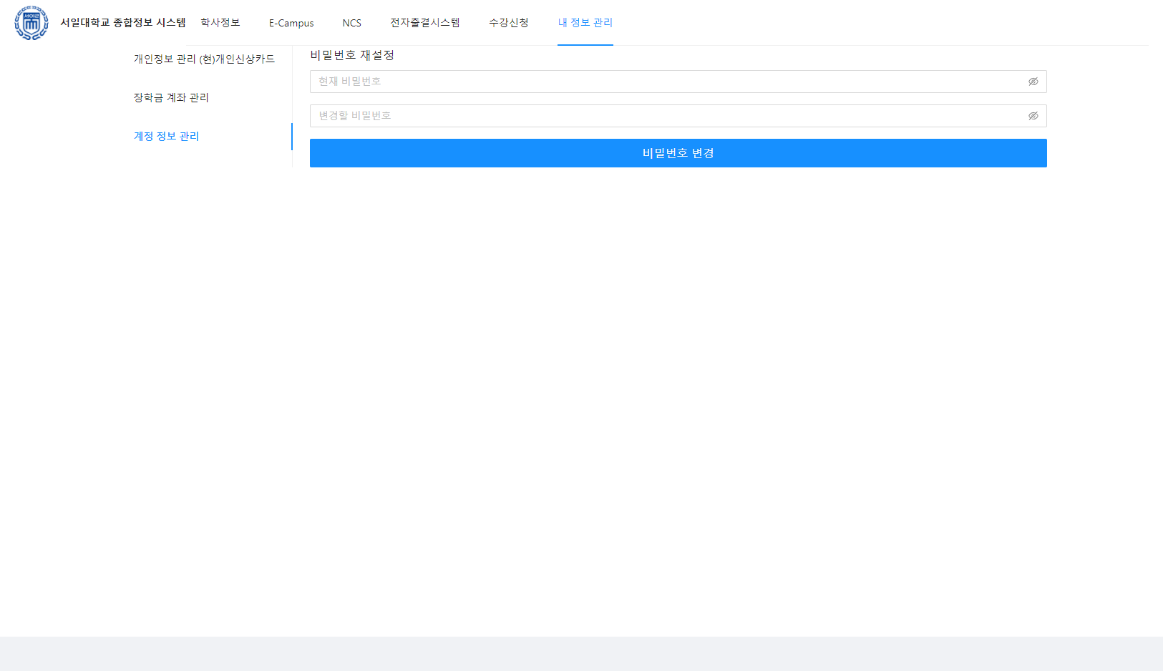Open 장학금 계좌 관리 page
1163x671 pixels.
171,97
